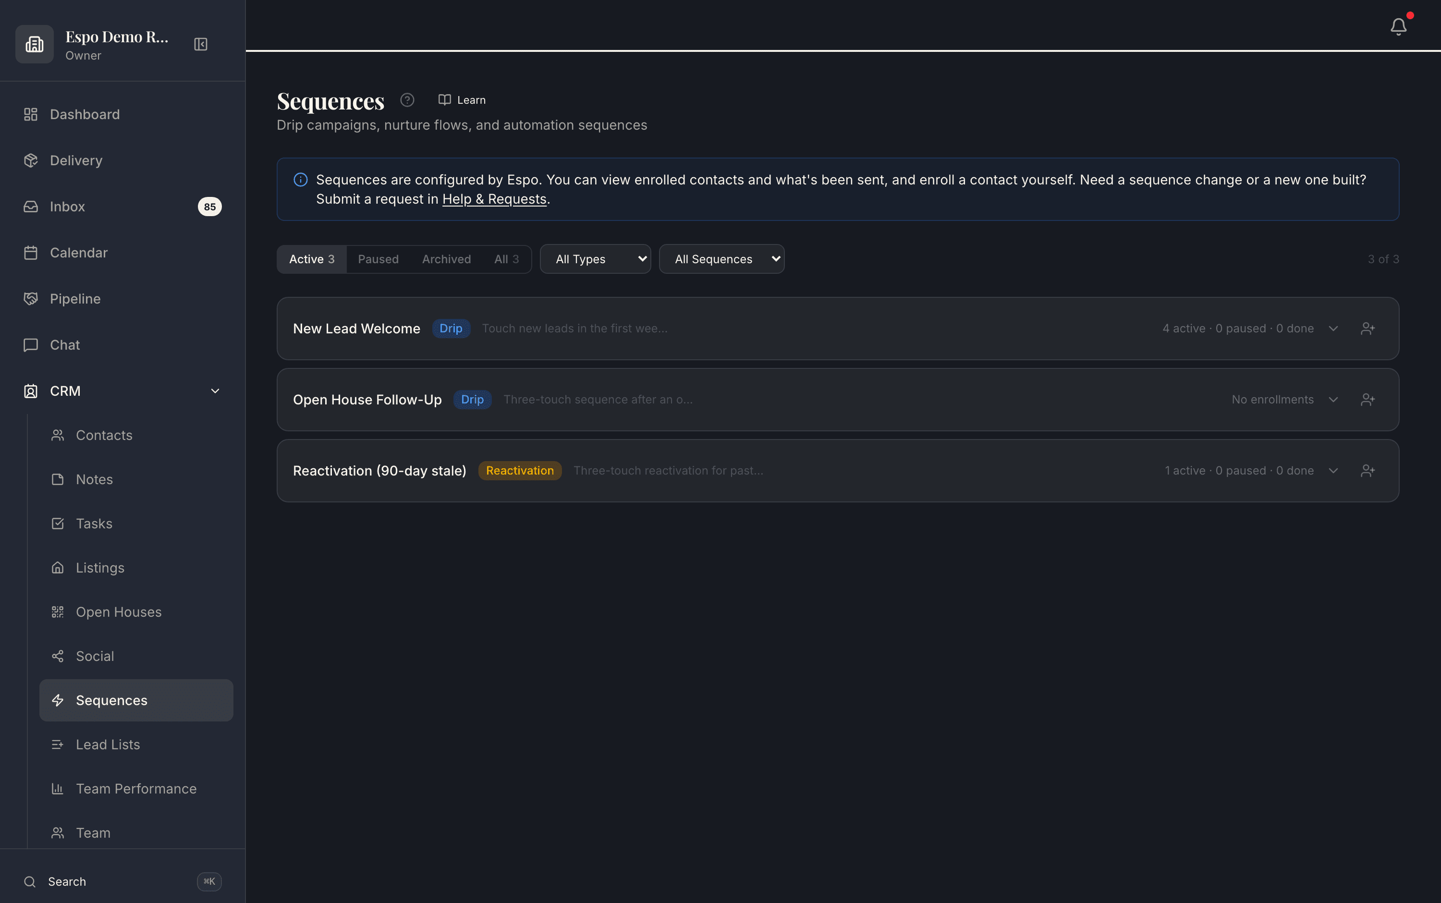Switch to the Paused tab
The image size is (1441, 903).
coord(378,259)
